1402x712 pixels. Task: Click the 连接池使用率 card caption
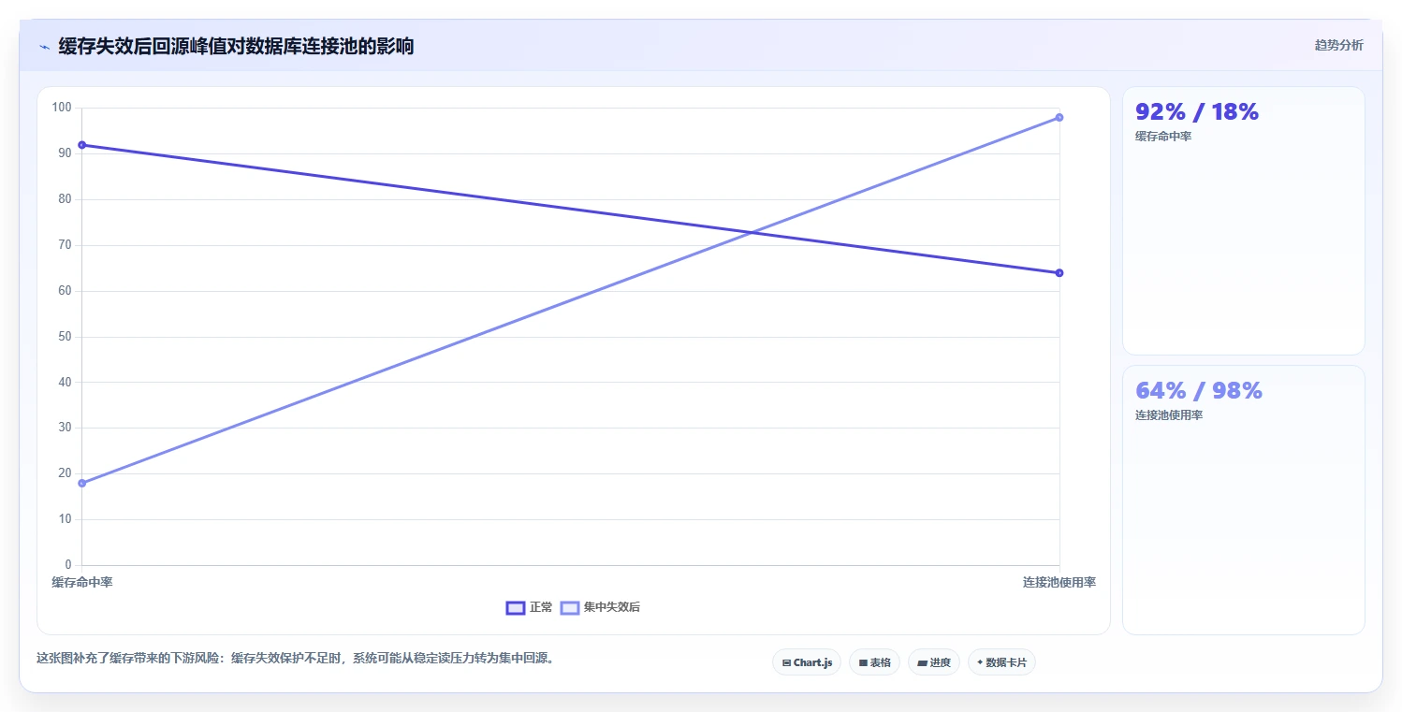click(1169, 415)
